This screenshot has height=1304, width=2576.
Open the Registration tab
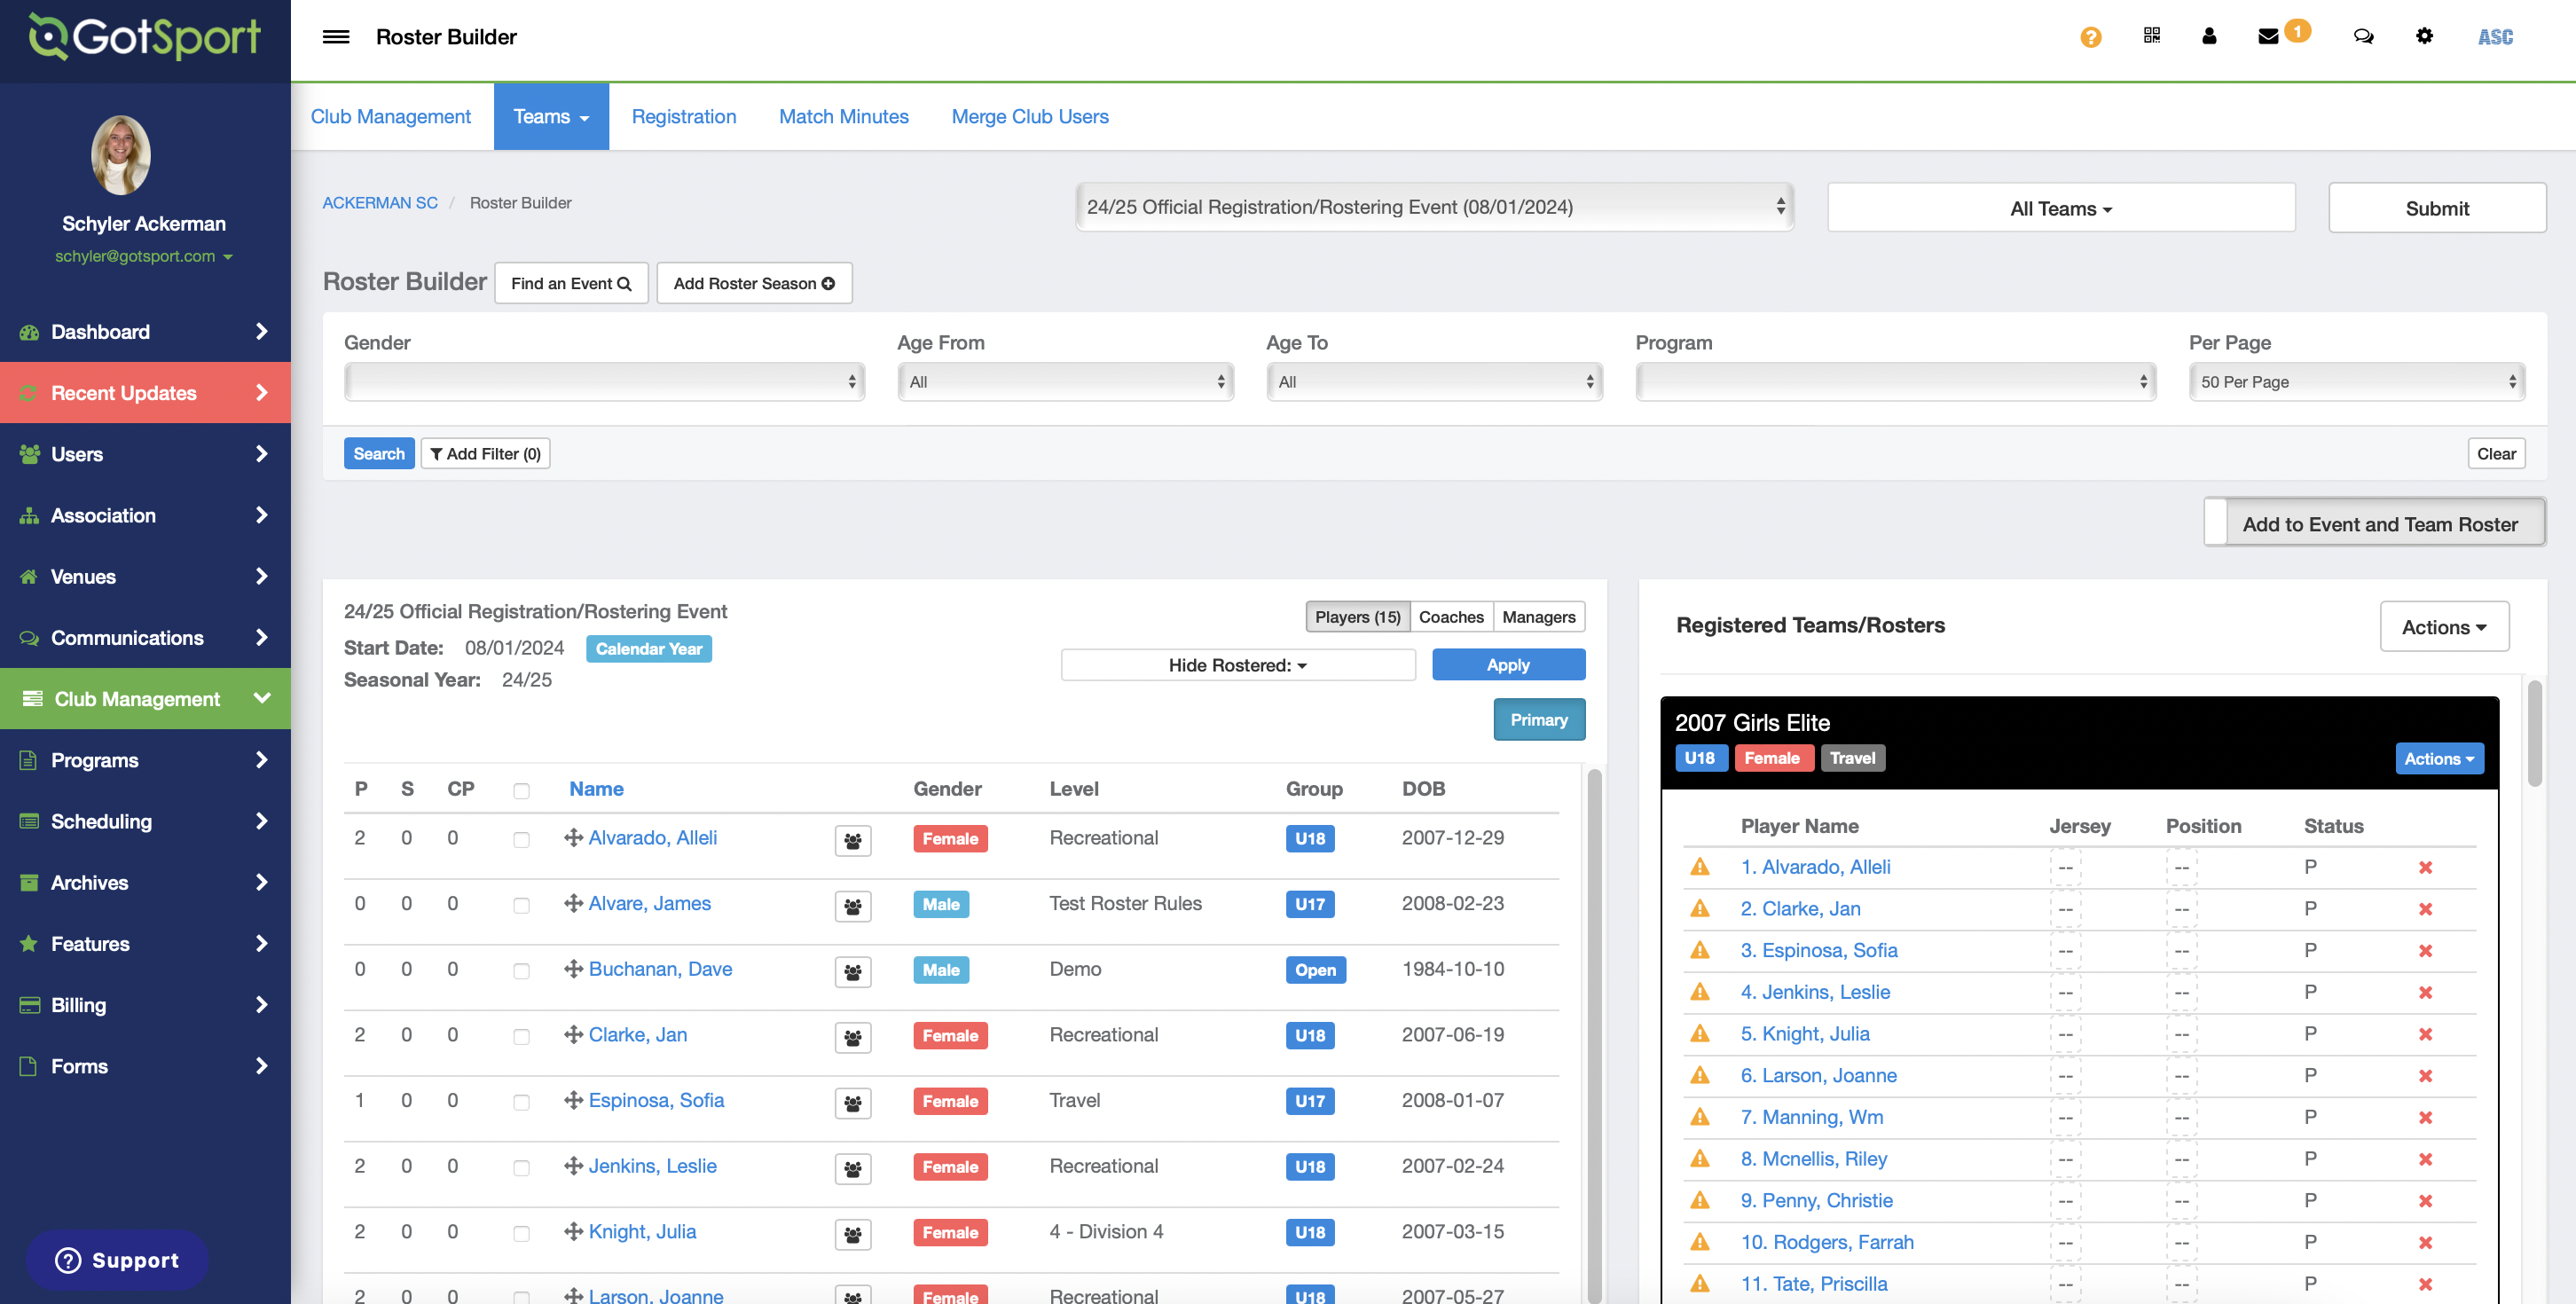click(x=684, y=117)
